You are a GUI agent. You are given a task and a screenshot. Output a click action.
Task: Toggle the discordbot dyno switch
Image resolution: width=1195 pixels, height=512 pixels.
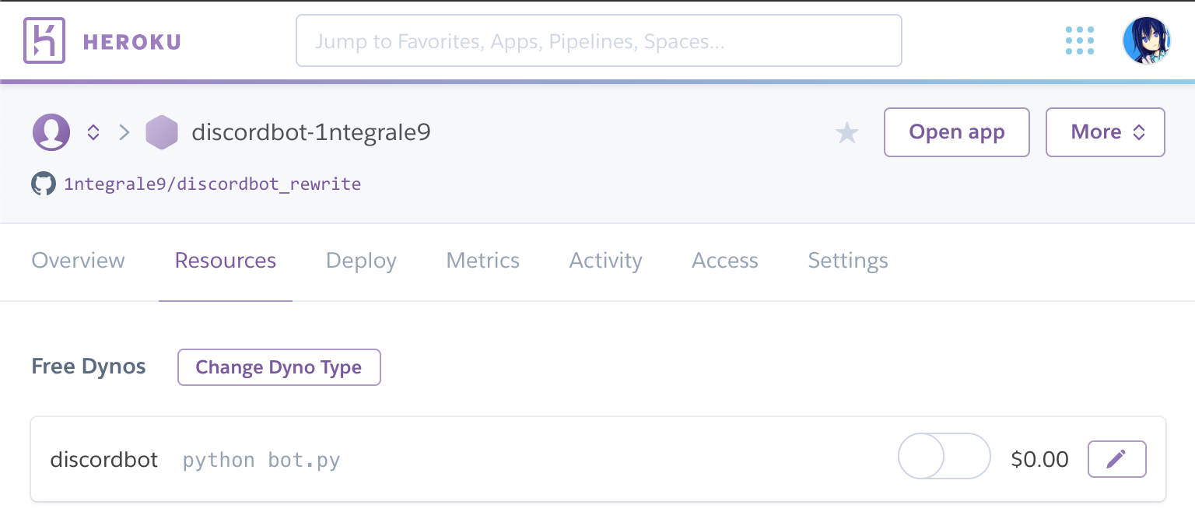[x=944, y=456]
